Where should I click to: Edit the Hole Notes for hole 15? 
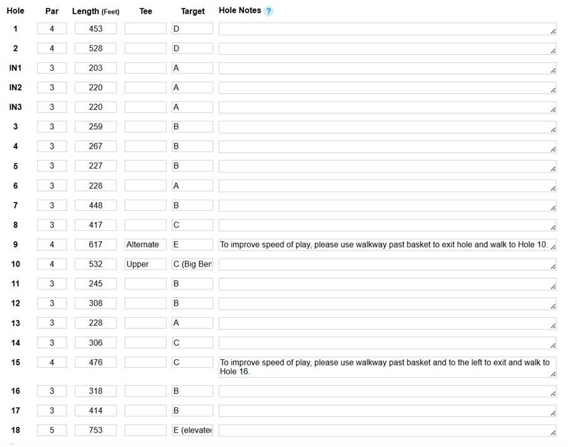[387, 367]
